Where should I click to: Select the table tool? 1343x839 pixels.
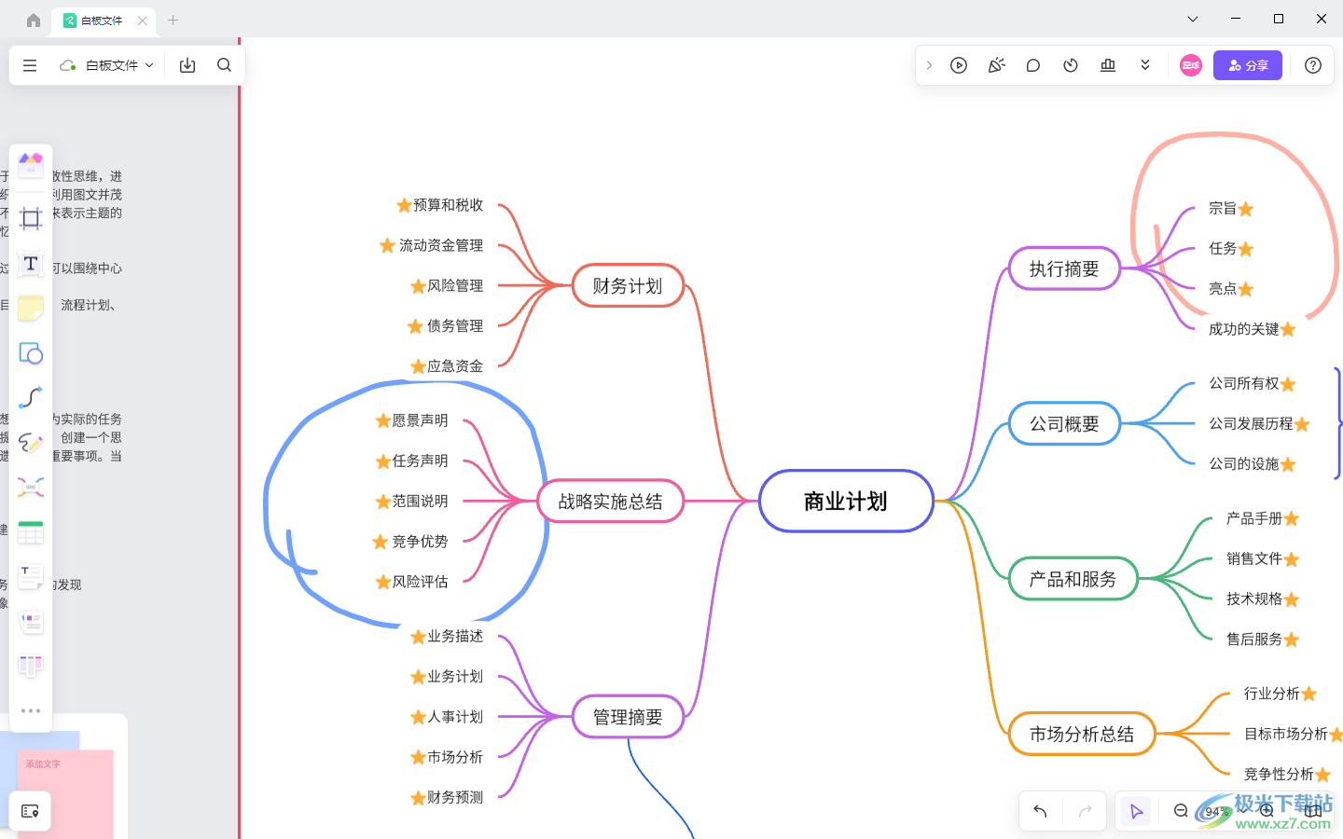tap(31, 532)
